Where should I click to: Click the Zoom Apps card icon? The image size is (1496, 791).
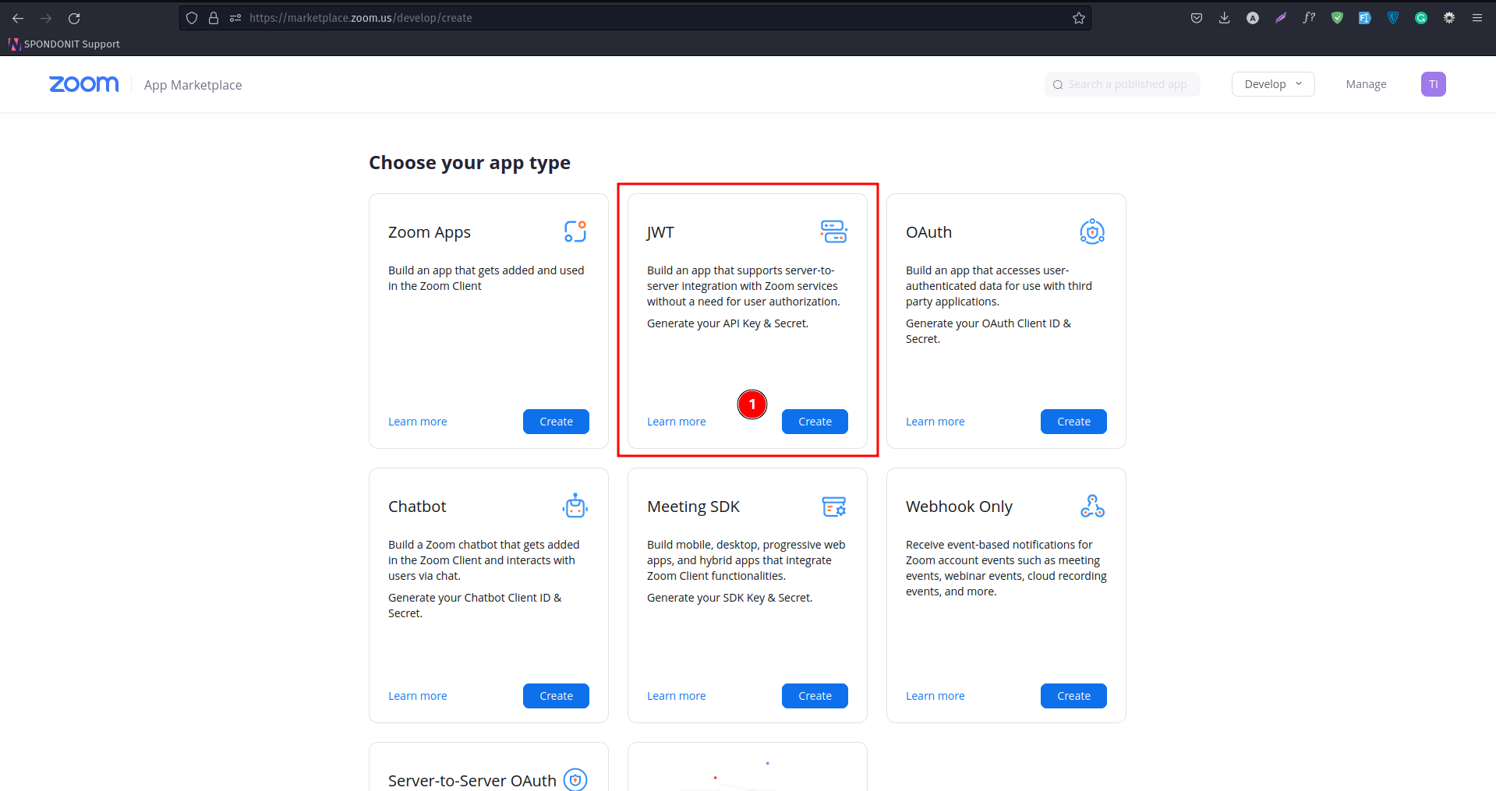[575, 231]
